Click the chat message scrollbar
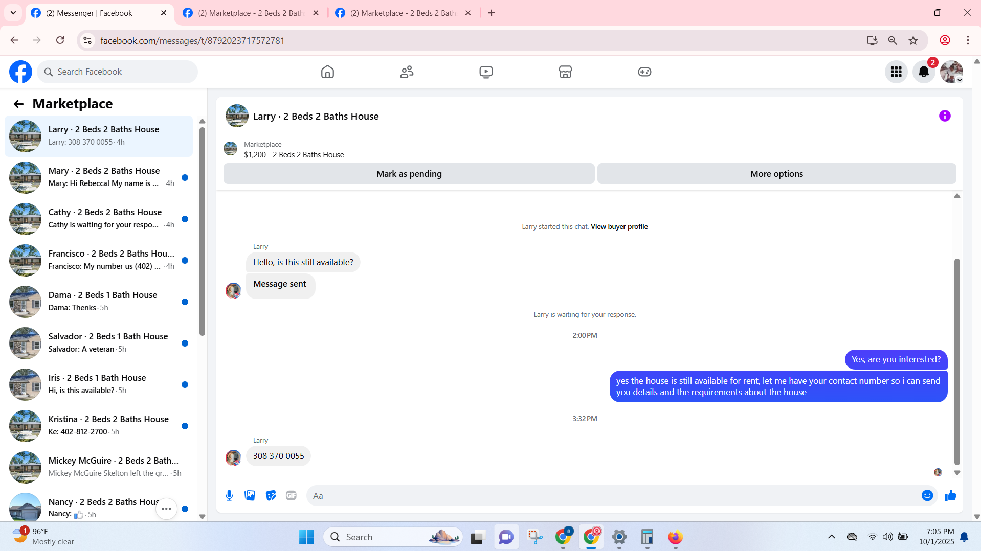The height and width of the screenshot is (551, 981). click(957, 361)
